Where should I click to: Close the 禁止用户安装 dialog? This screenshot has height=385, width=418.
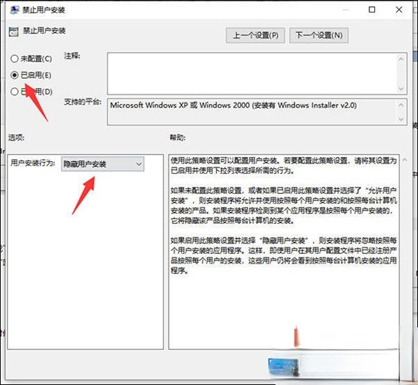(x=399, y=10)
